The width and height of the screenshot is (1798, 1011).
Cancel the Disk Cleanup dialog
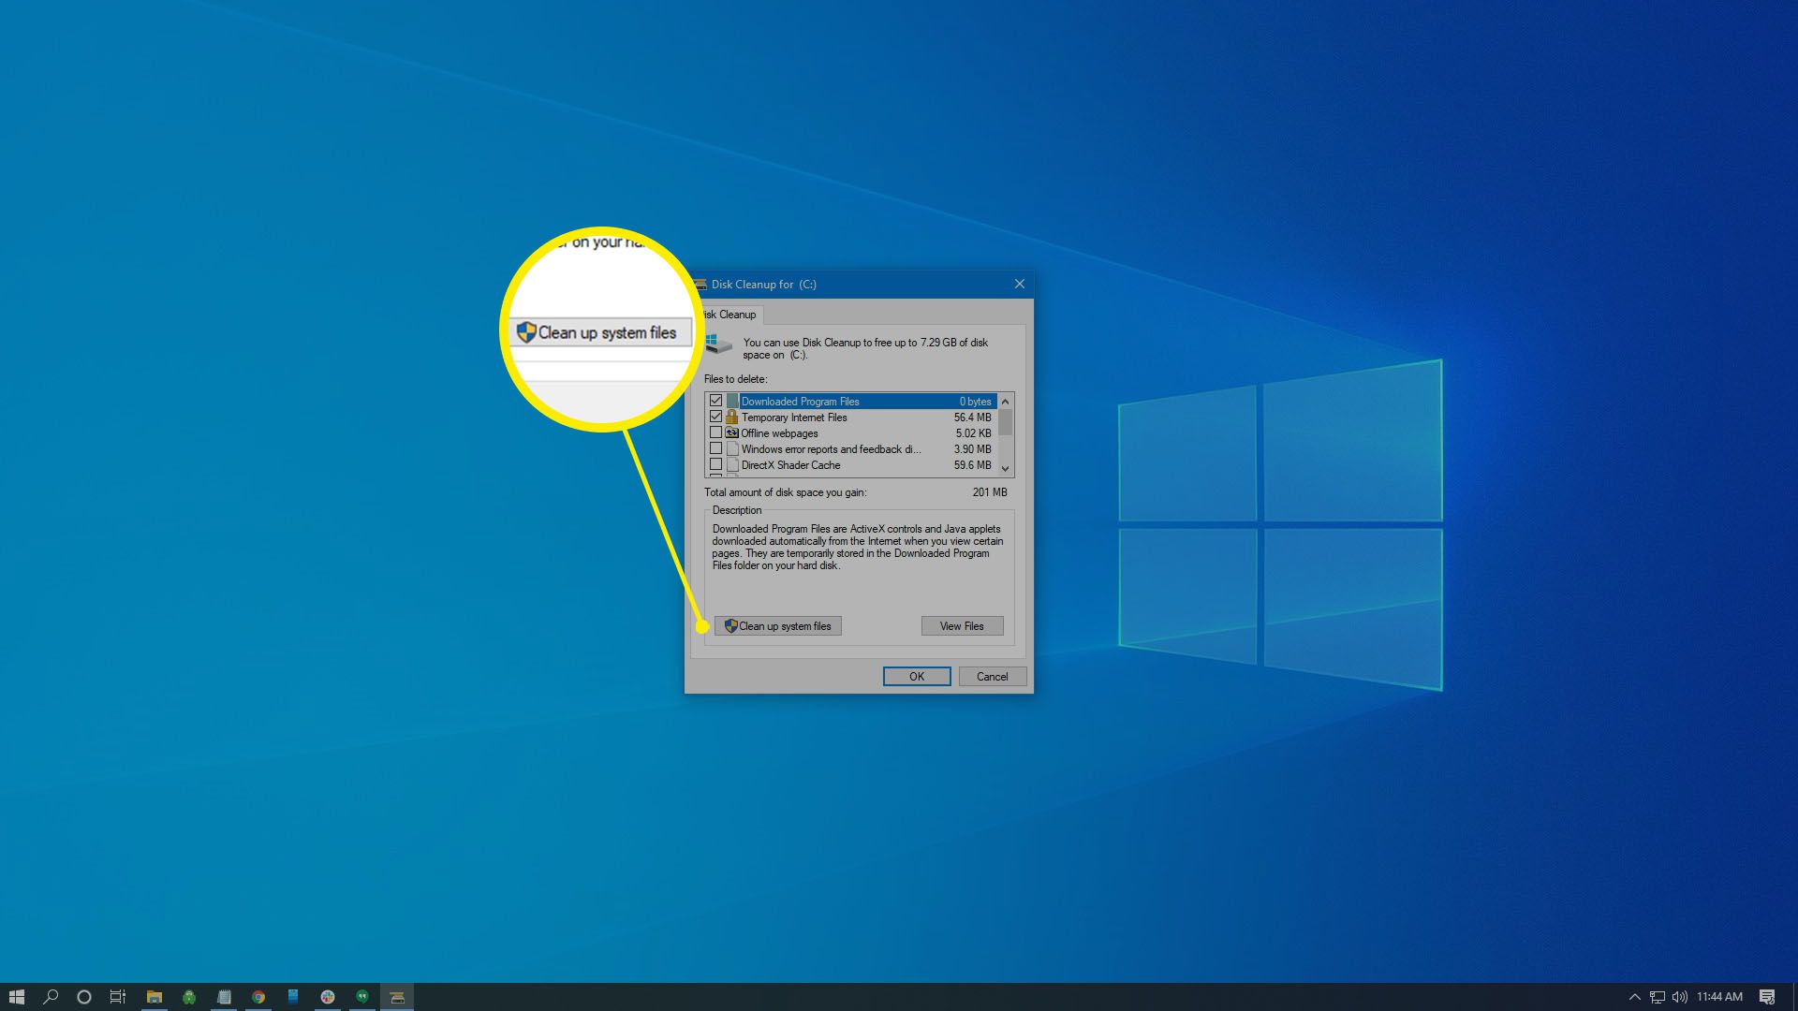pos(992,676)
